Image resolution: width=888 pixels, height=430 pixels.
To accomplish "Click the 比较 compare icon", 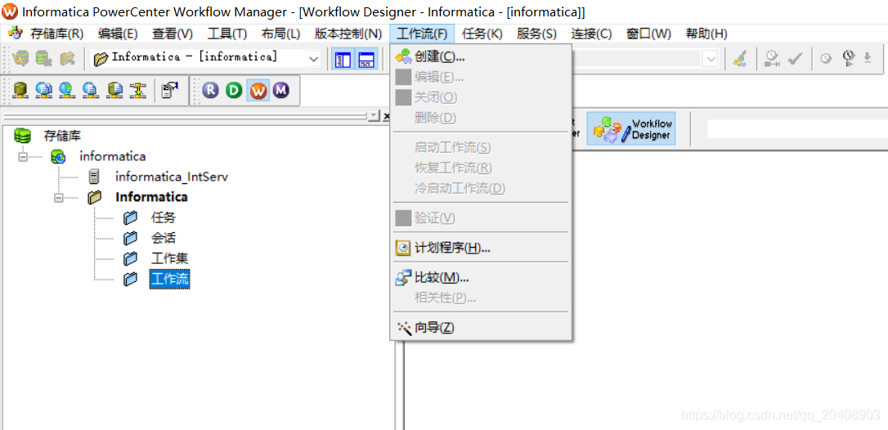I will [403, 278].
